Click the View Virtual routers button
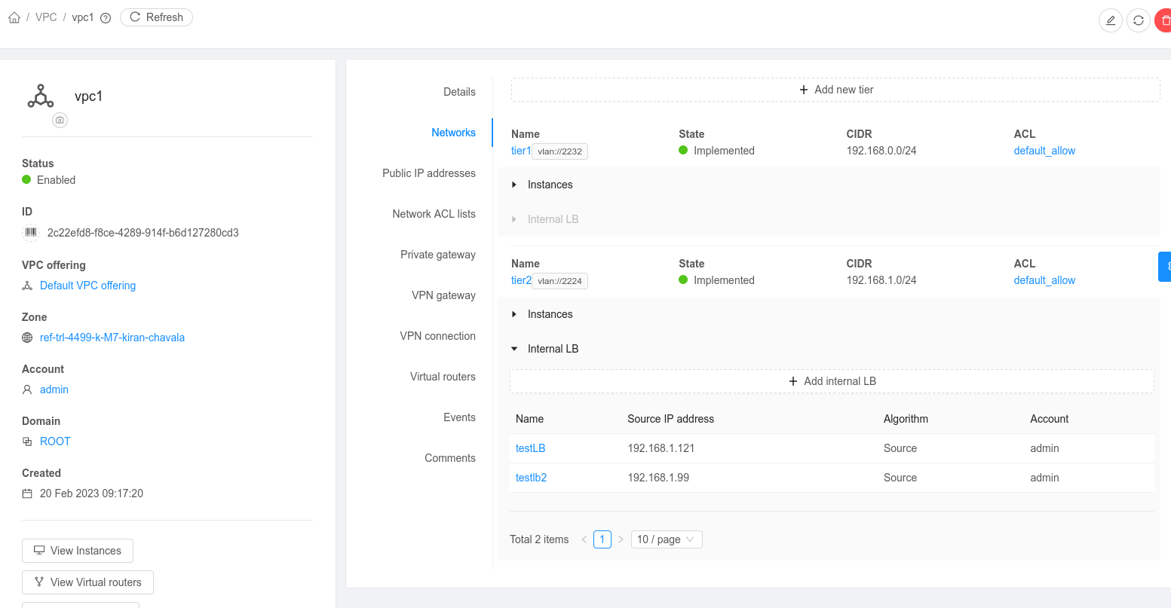1171x608 pixels. tap(87, 582)
